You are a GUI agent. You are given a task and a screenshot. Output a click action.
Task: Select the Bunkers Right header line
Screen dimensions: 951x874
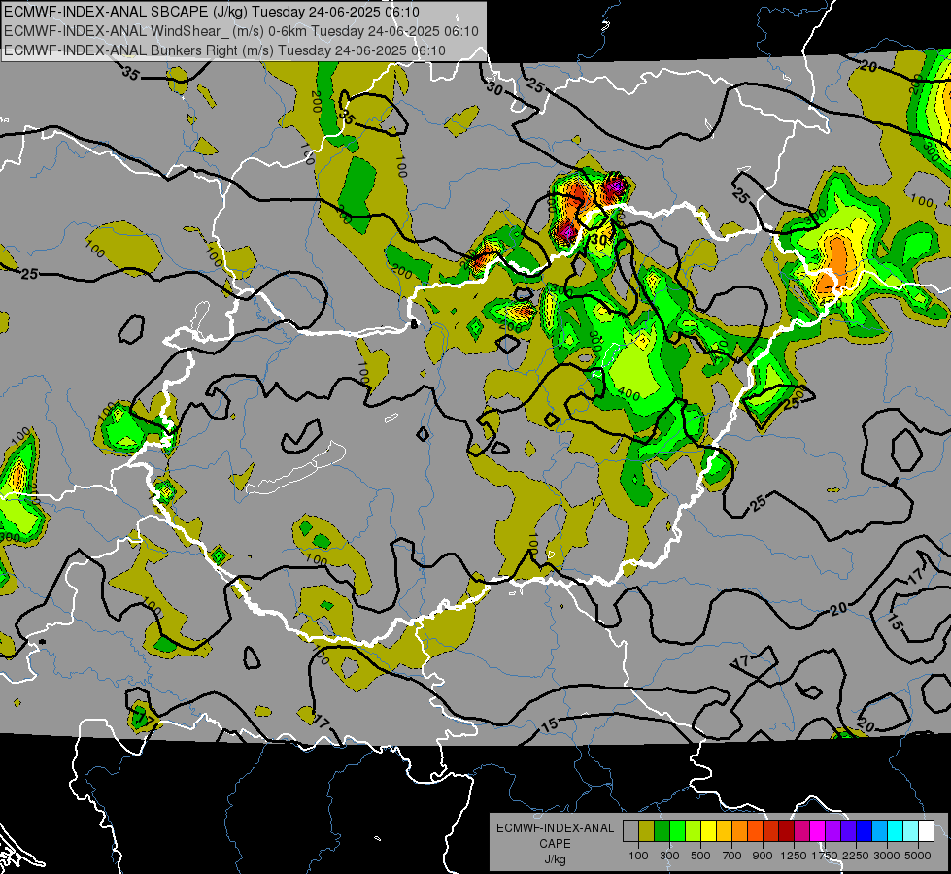225,50
